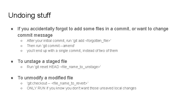This screenshot has height=104, width=186.
Task: Select the 'single commit, instead of two' line
Action: click(72, 51)
